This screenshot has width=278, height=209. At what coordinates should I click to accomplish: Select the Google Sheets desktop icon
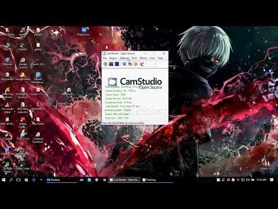coord(8,167)
